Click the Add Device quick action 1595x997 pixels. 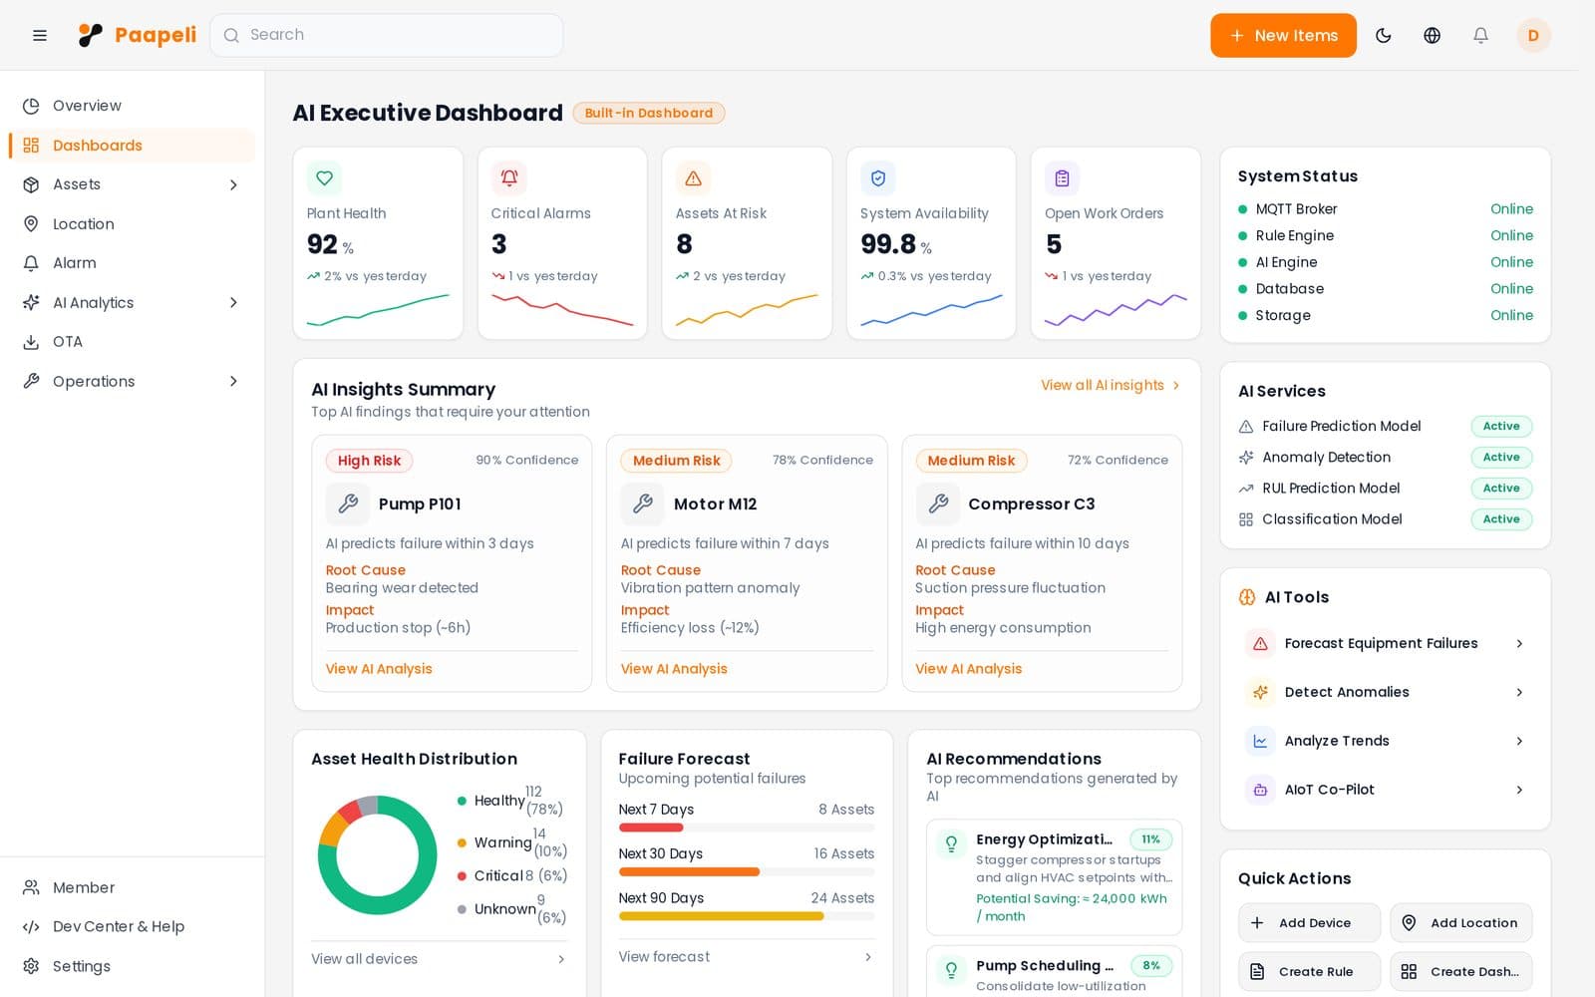[1309, 923]
